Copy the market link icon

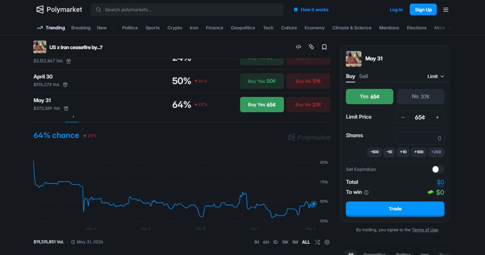click(311, 47)
